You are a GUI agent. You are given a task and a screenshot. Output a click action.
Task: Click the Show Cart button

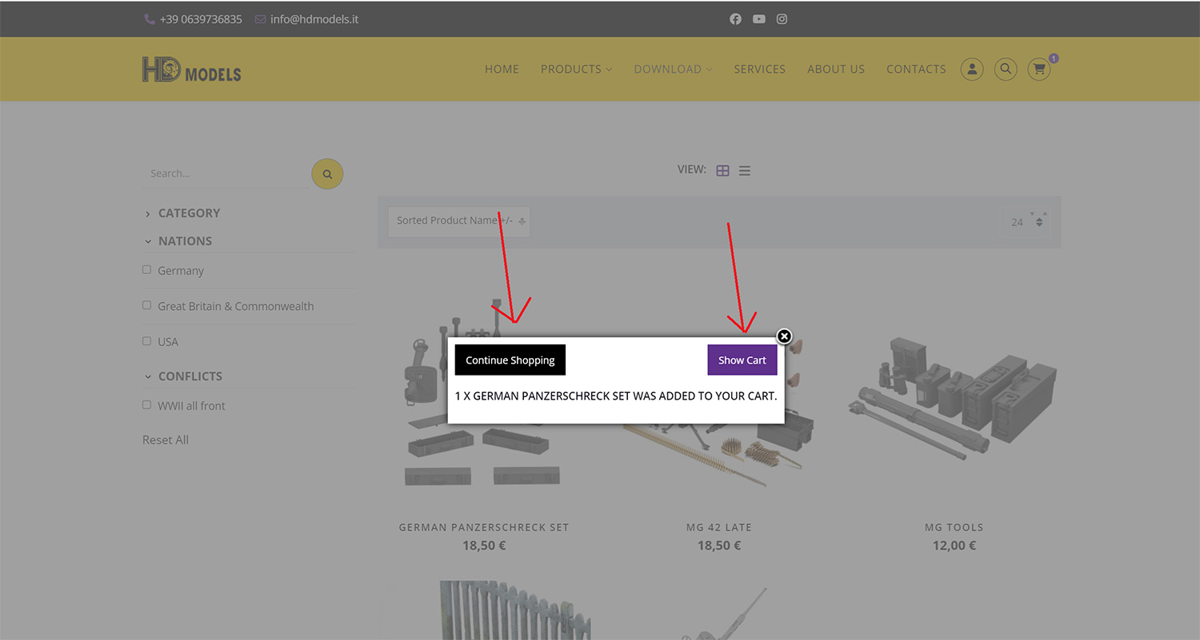742,360
